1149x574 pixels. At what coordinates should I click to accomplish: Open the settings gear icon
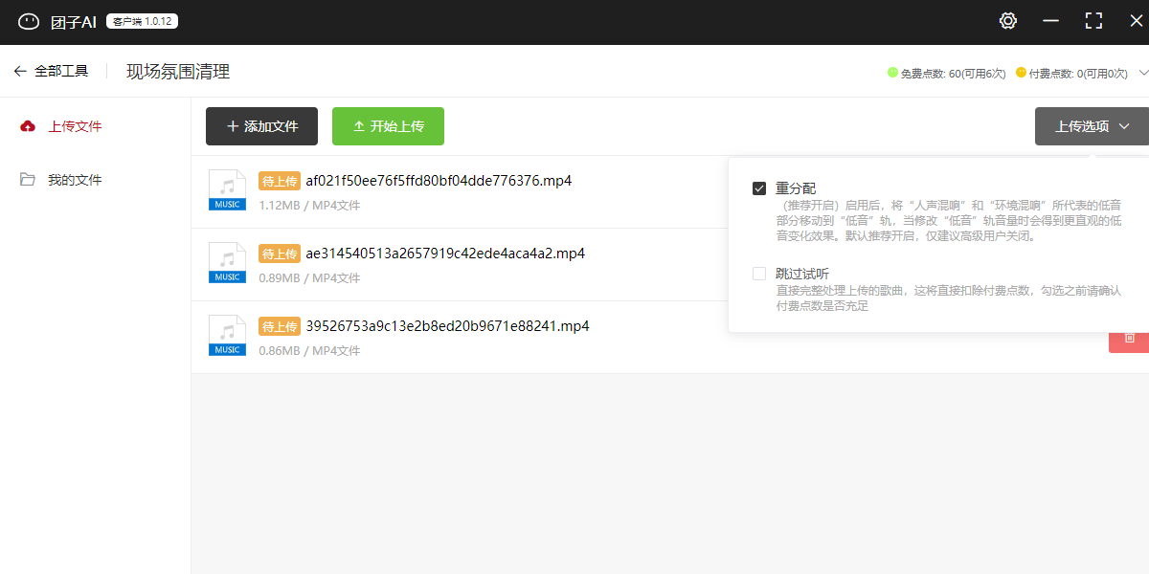[1007, 21]
